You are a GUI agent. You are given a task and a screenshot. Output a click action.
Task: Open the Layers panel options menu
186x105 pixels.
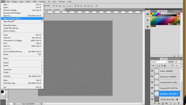click(x=181, y=59)
